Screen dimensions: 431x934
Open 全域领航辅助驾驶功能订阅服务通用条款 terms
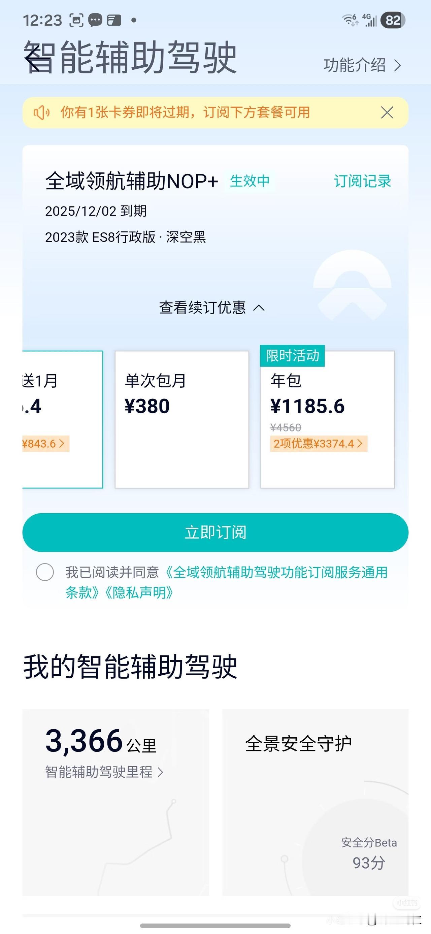pyautogui.click(x=227, y=582)
